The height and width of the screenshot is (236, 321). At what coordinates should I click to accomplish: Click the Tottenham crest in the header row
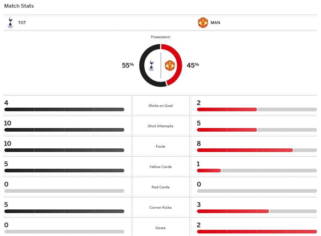(x=10, y=23)
